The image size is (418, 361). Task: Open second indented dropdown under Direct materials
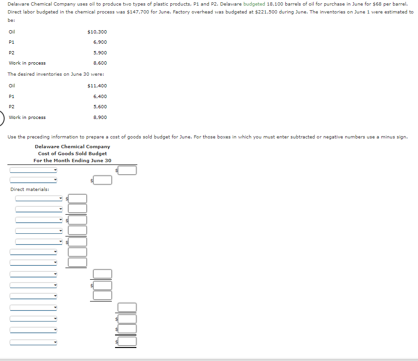39,209
